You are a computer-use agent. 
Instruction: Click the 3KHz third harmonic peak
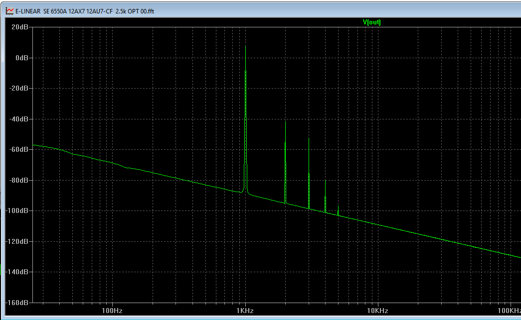coord(309,174)
